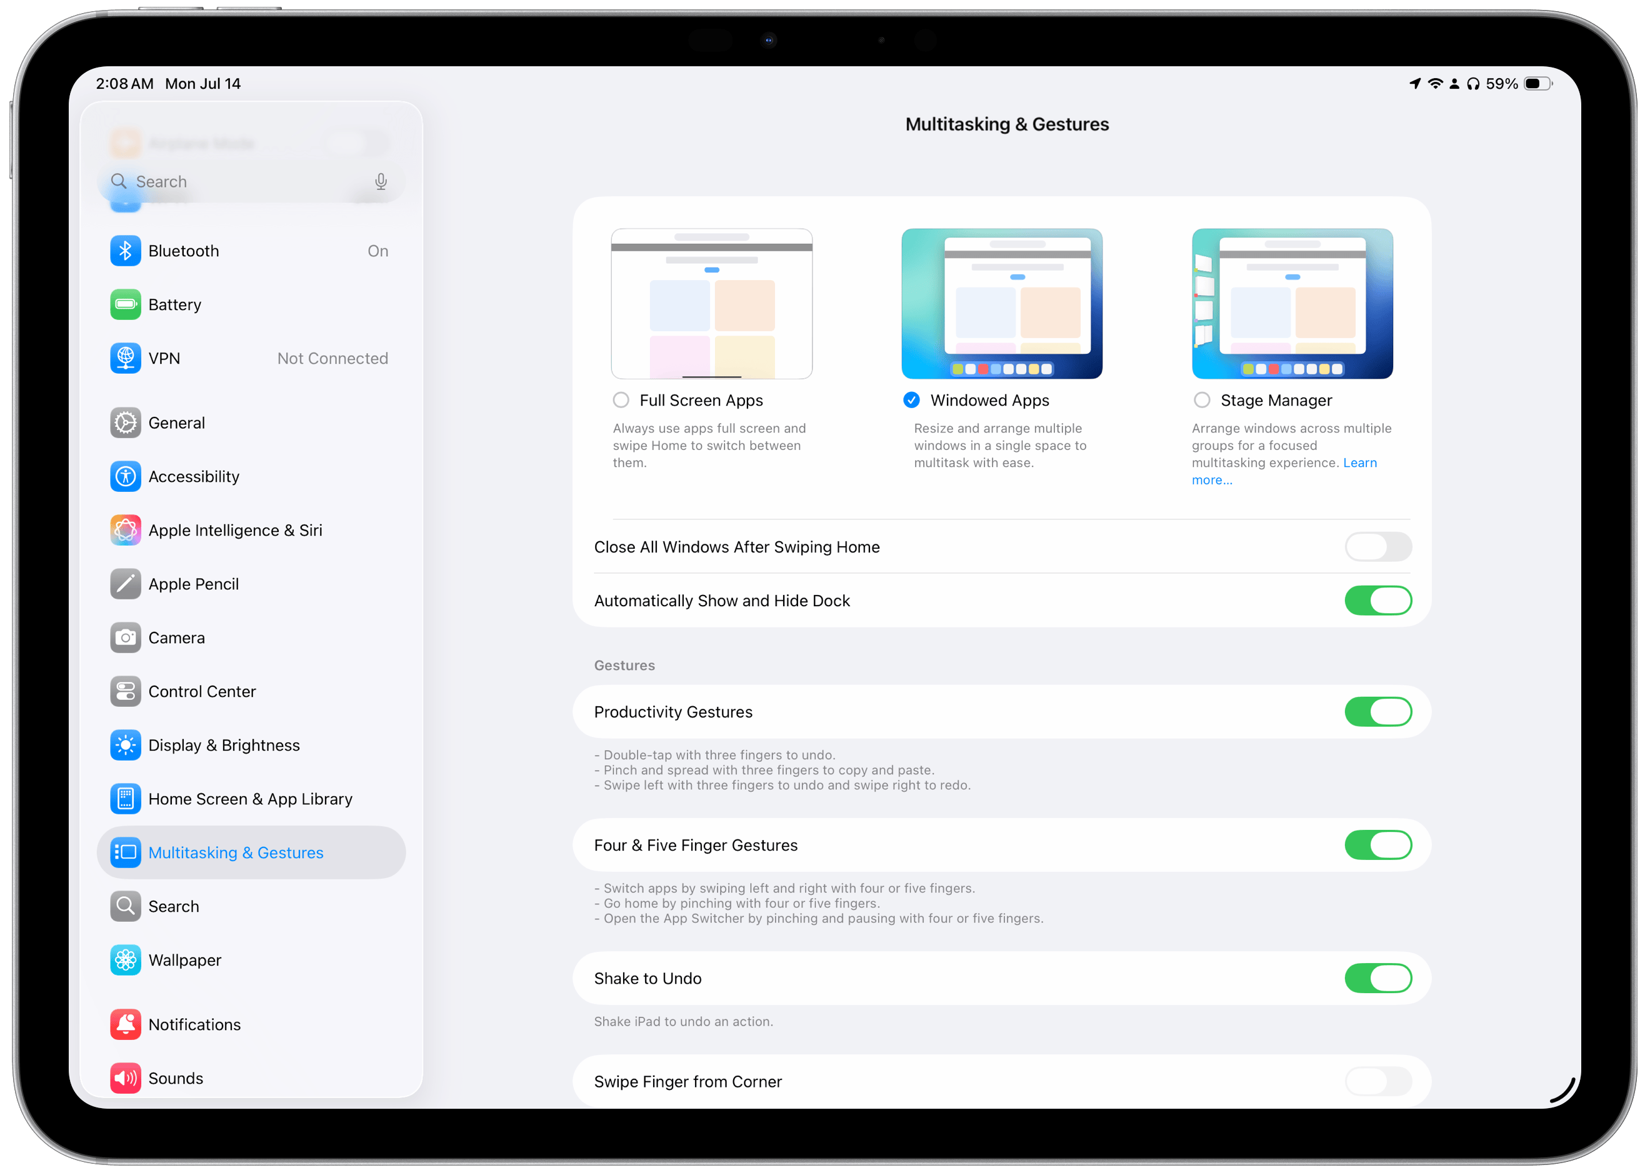Viewport: 1650px width, 1175px height.
Task: Select Multitasking & Gestures in sidebar
Action: point(251,852)
